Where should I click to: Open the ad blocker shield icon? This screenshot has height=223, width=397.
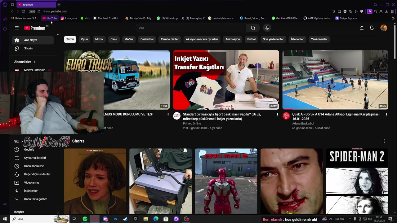[345, 11]
